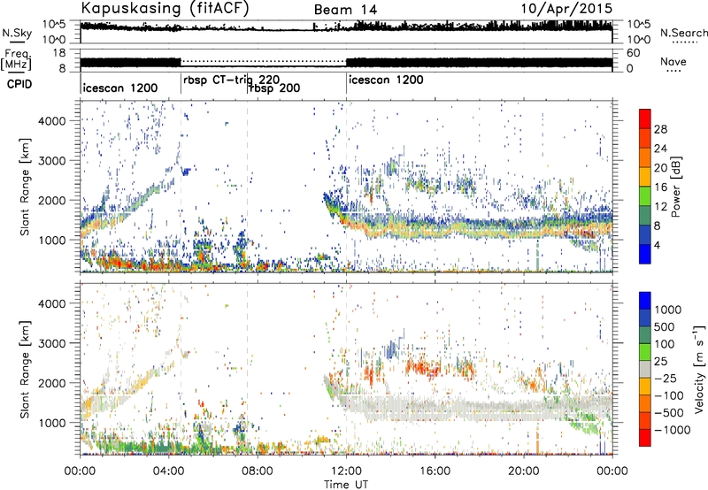Click the 'Velocity [m s-1]' colorbar label

pyautogui.click(x=699, y=368)
